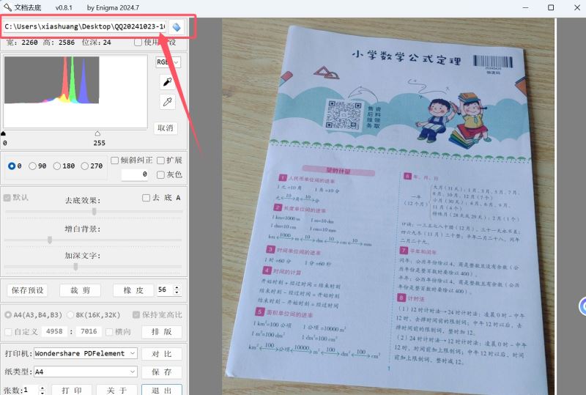This screenshot has width=586, height=395.
Task: Click the 对比 compare button
Action: [x=162, y=354]
